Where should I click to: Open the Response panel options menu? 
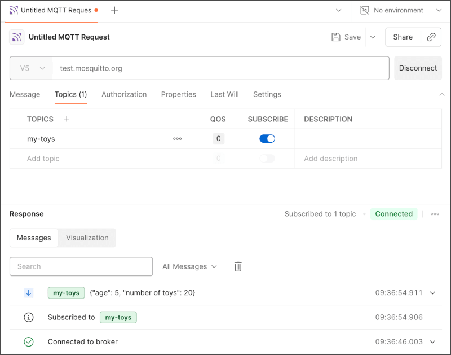[435, 214]
